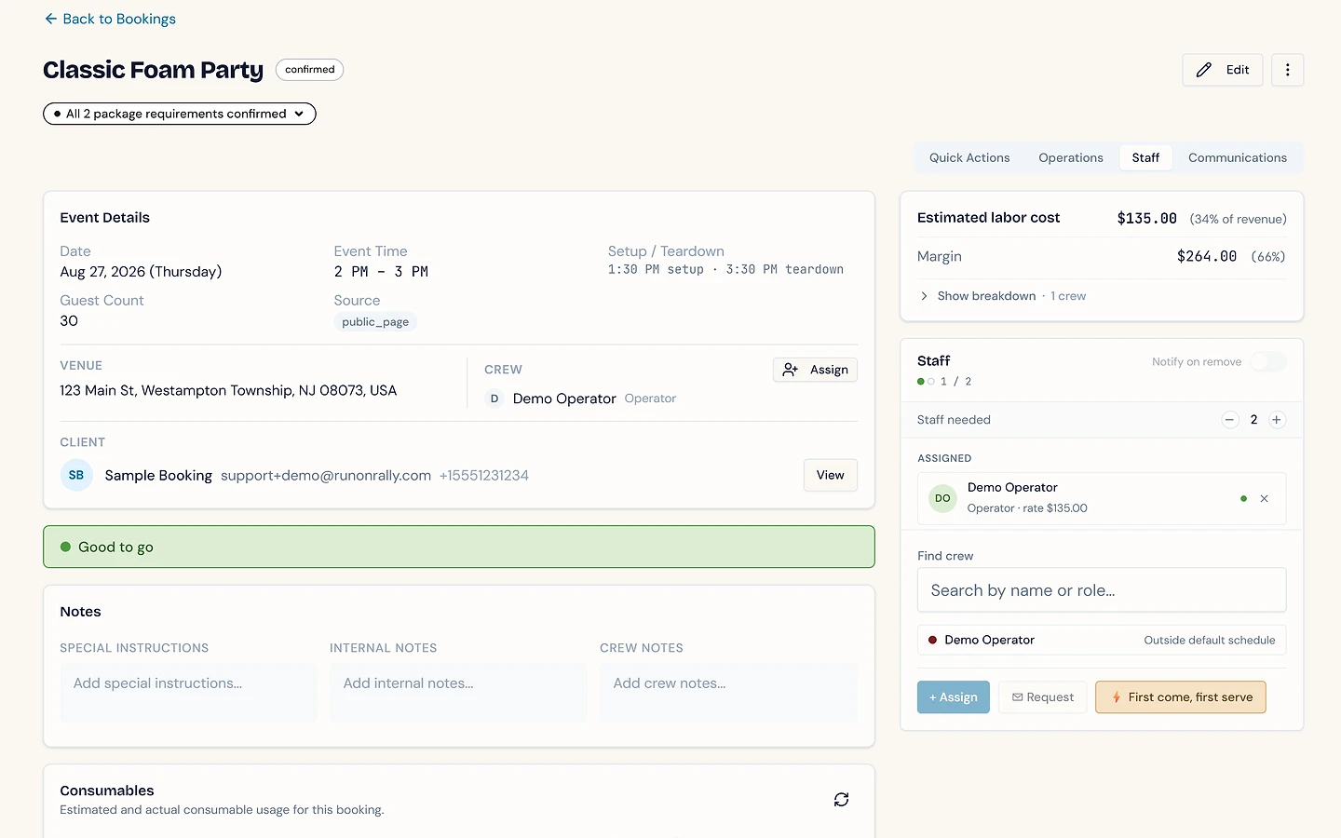Decrease staff needed with minus button
Image resolution: width=1341 pixels, height=838 pixels.
tap(1230, 420)
